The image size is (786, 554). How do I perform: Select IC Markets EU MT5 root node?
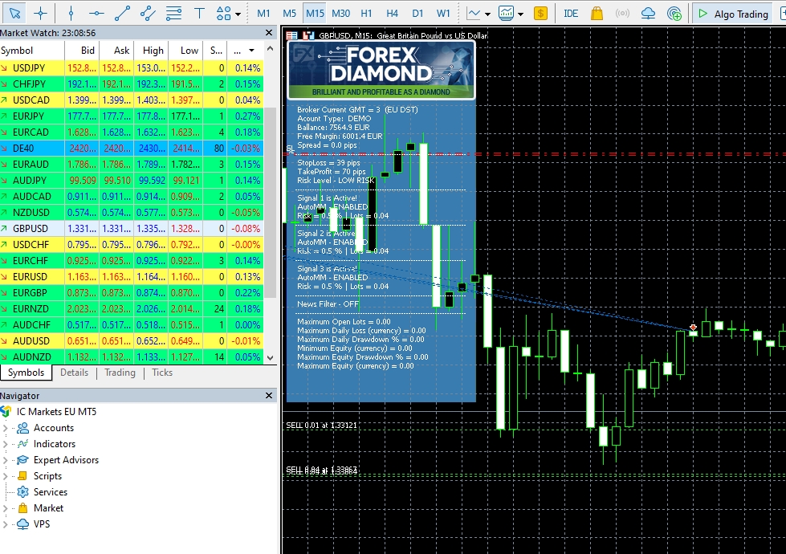tap(56, 412)
